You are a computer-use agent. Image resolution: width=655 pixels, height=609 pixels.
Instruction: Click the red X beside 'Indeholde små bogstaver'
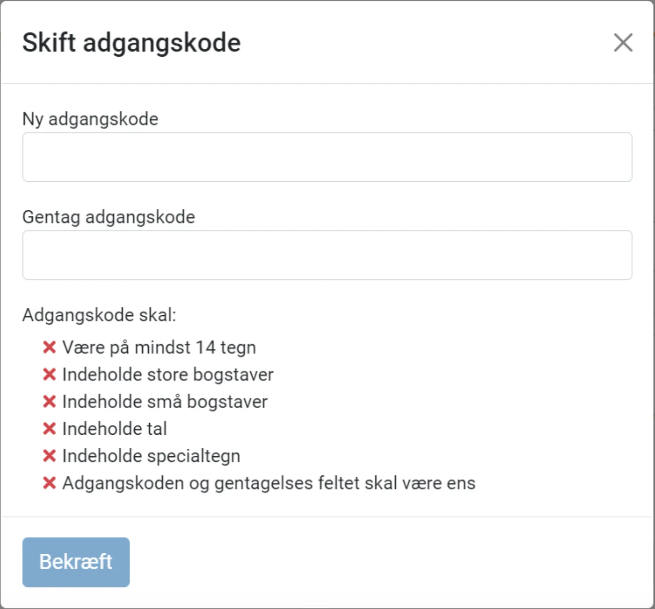click(50, 401)
